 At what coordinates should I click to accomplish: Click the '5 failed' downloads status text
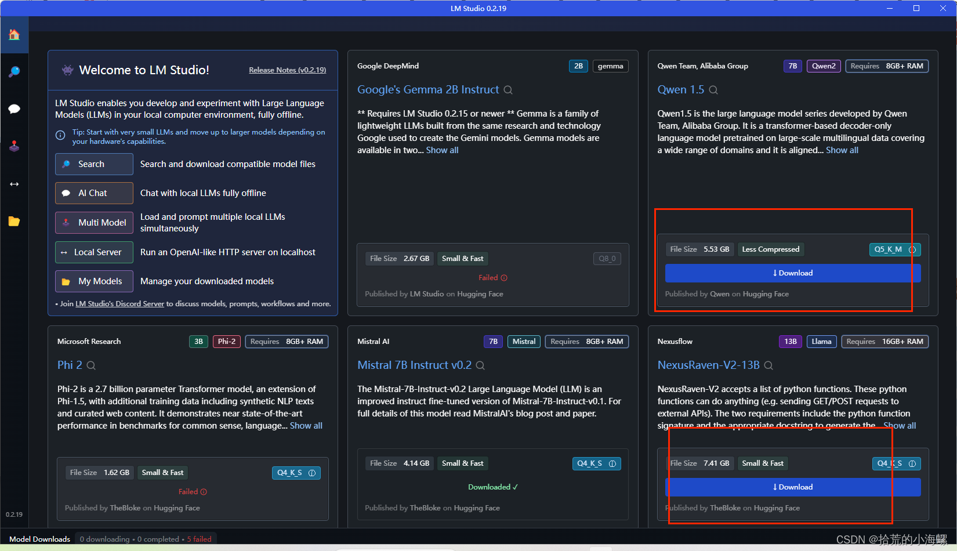(199, 539)
